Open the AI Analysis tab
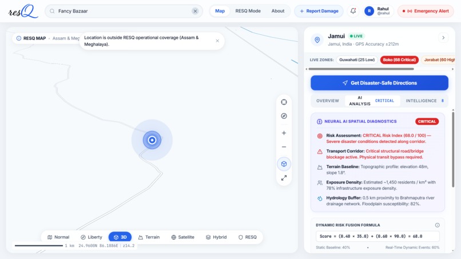461x259 pixels. [x=372, y=101]
